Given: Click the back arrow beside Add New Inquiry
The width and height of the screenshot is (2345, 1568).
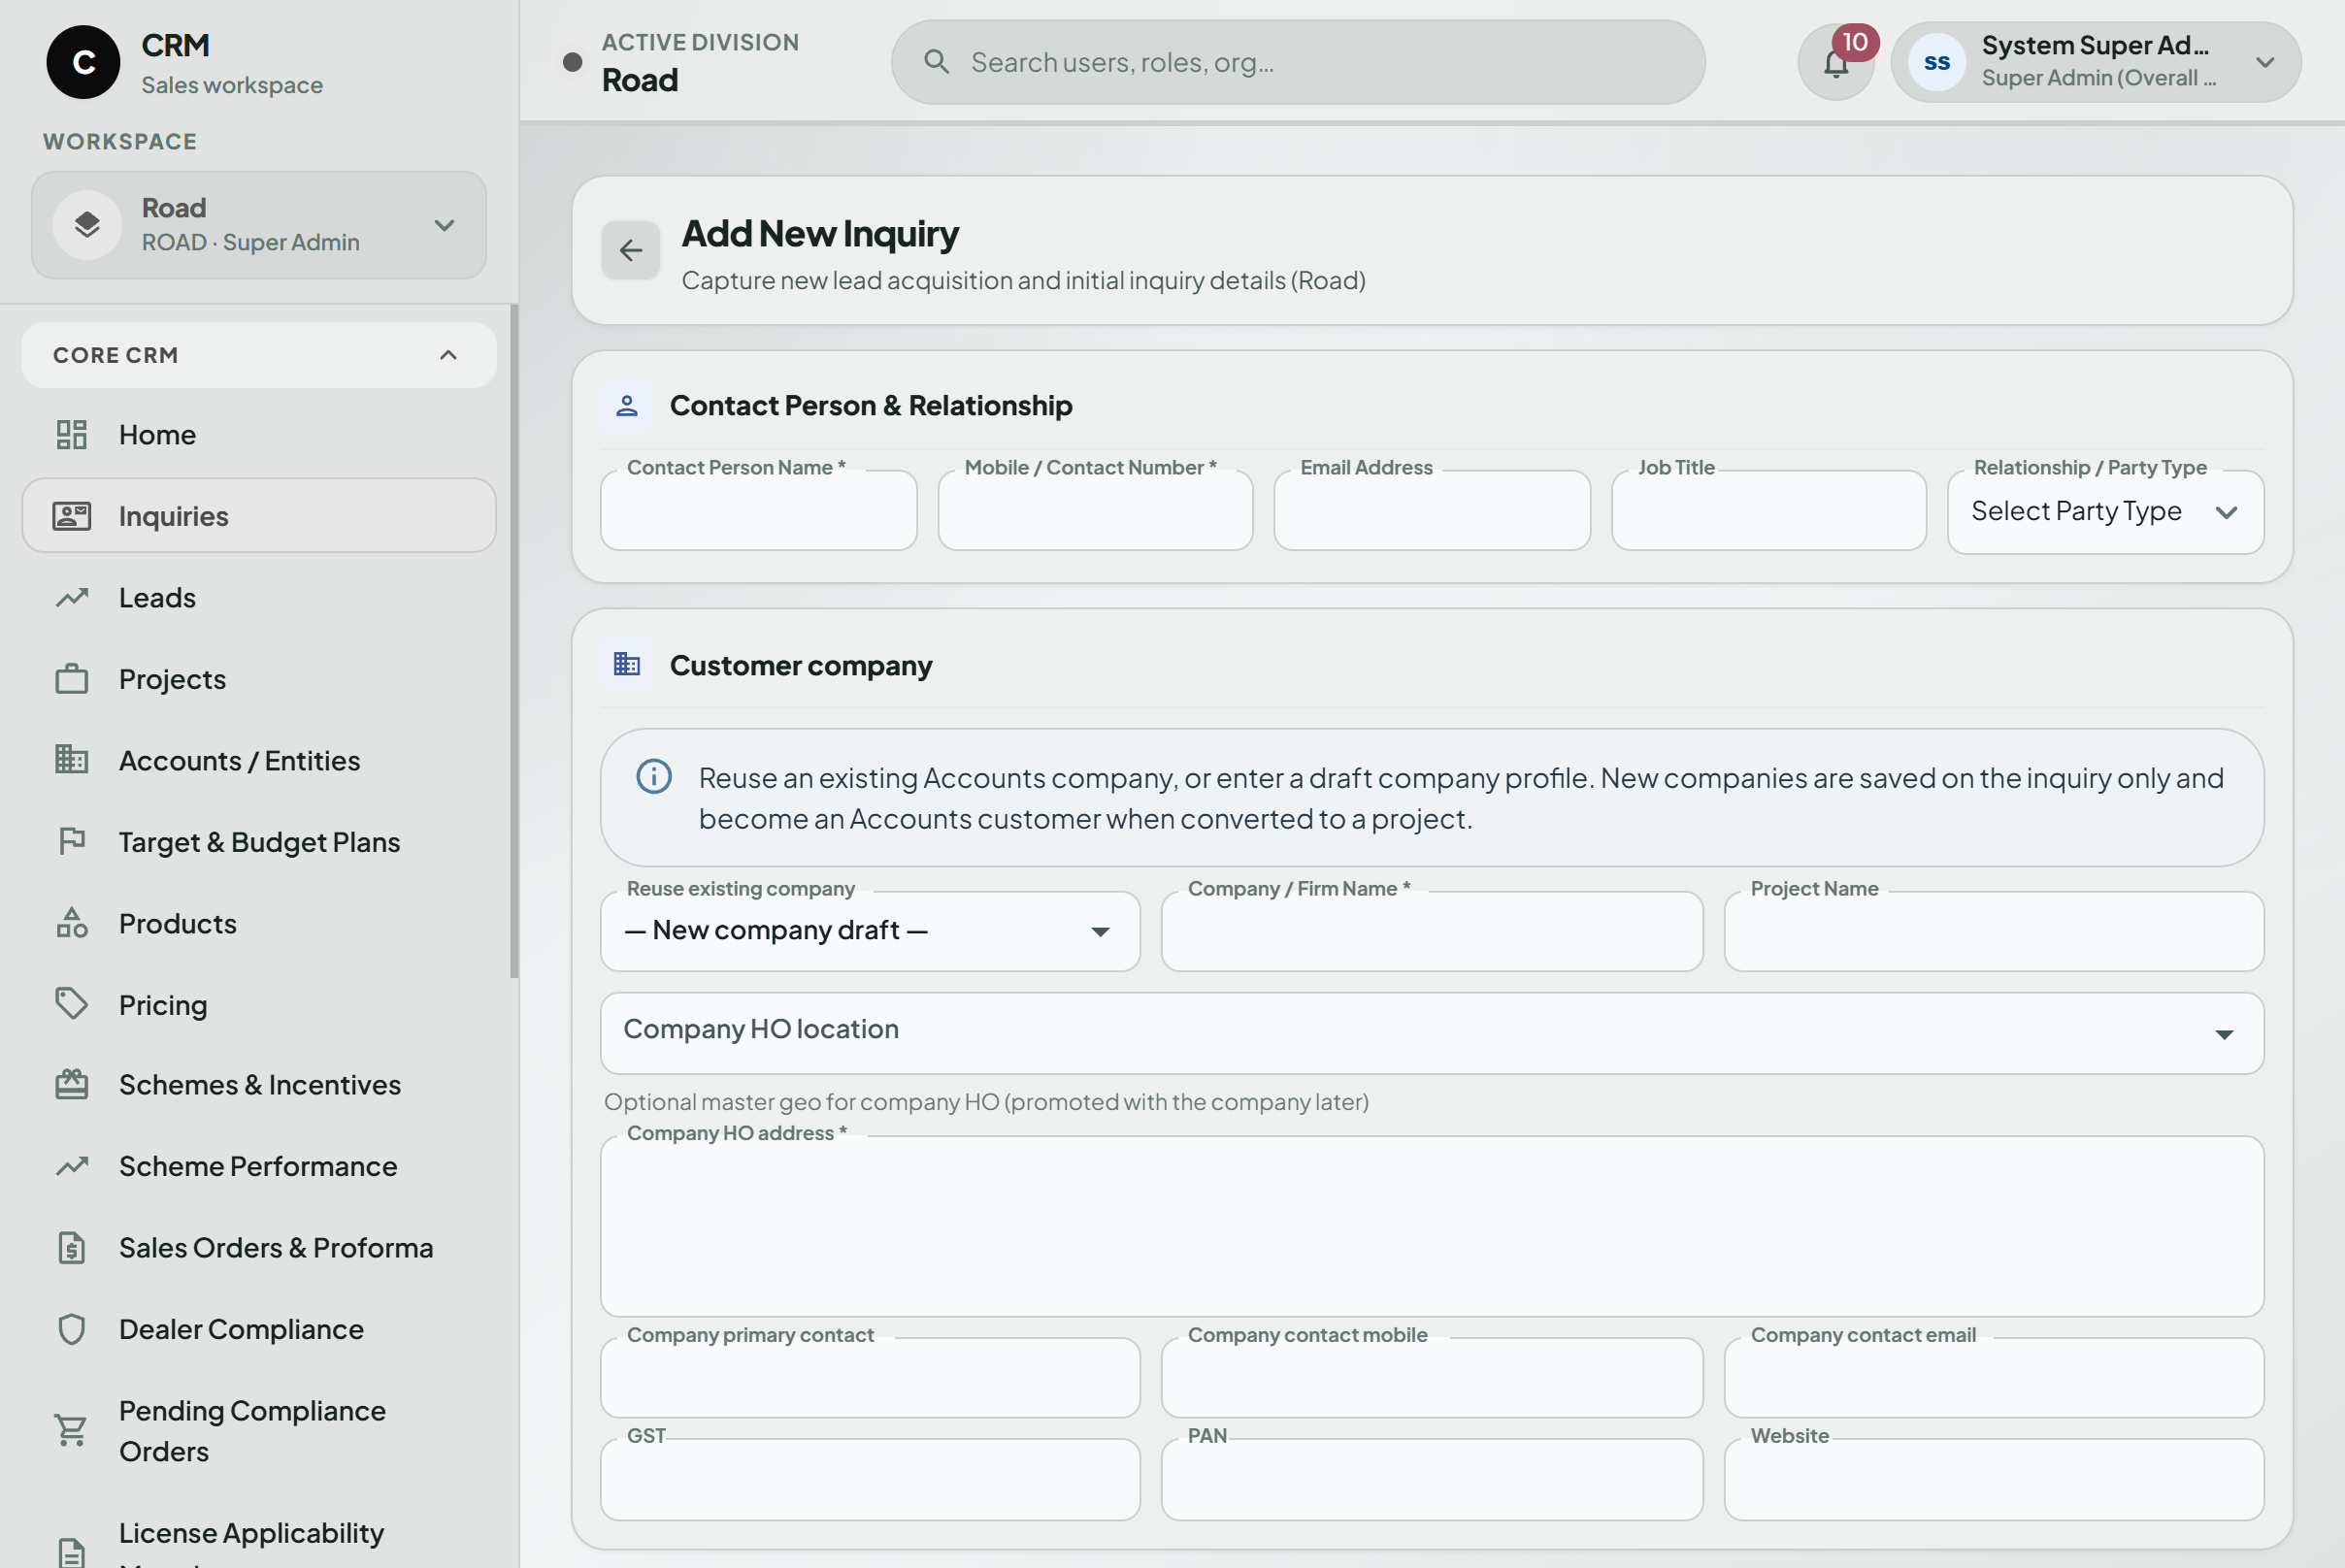Looking at the screenshot, I should [x=630, y=250].
